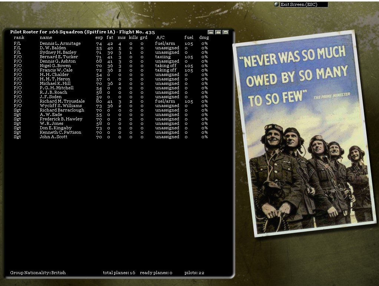Click Sgt rank in Scott's row

point(17,137)
